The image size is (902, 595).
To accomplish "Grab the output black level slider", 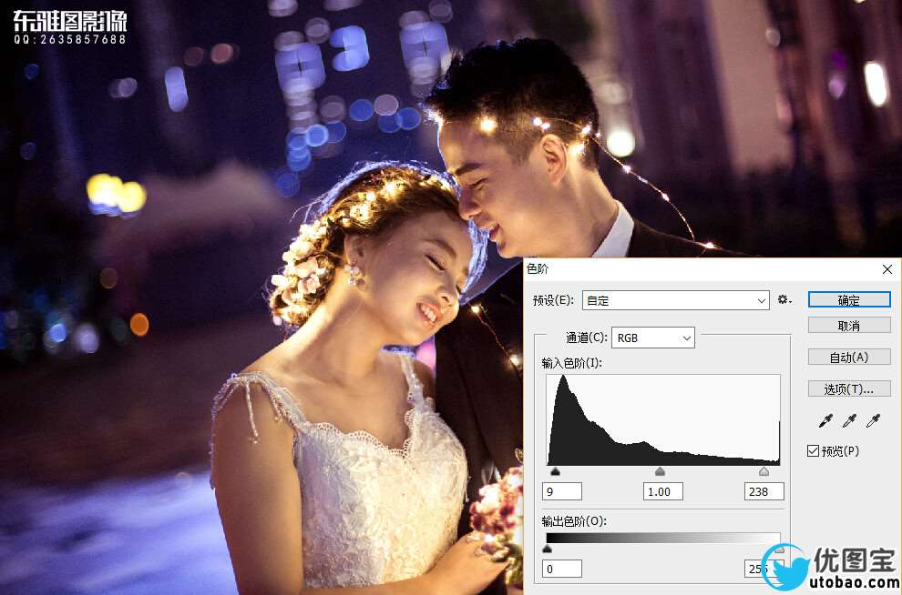I will coord(547,549).
